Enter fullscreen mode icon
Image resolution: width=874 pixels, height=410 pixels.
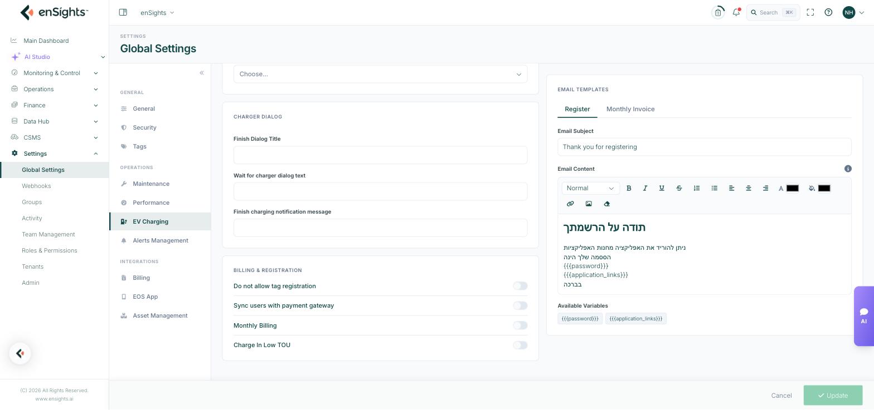tap(810, 12)
